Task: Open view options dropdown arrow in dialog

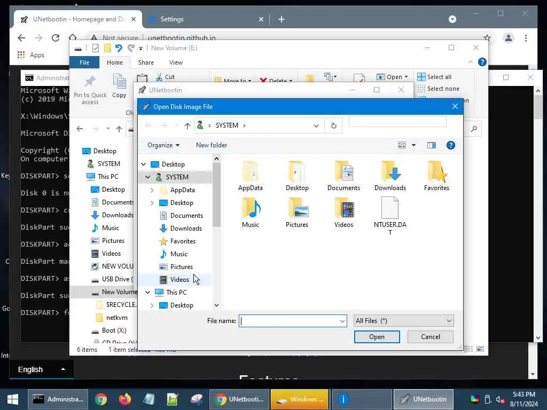Action: pyautogui.click(x=414, y=145)
